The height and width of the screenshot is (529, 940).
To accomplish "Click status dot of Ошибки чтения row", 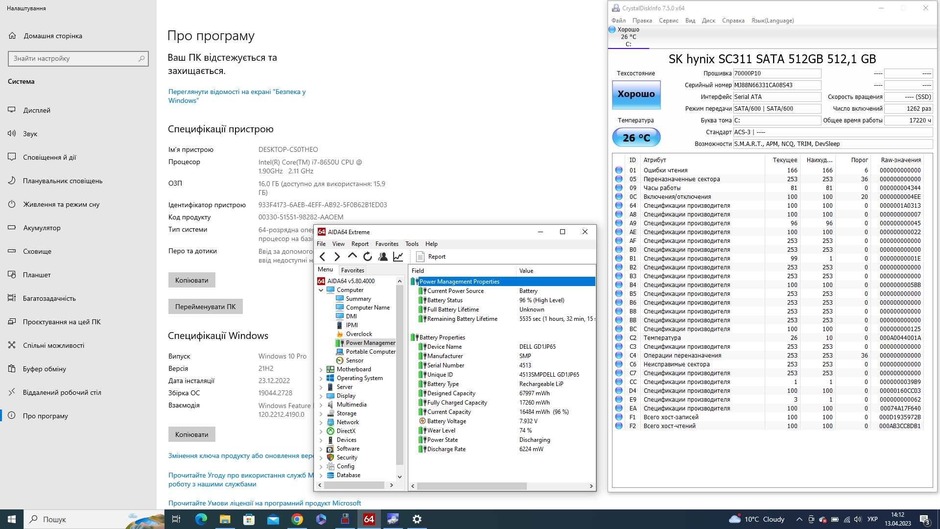I will pos(619,170).
